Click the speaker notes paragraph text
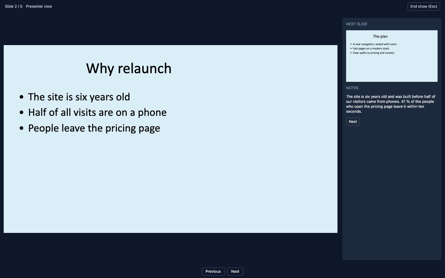This screenshot has width=445, height=278. click(391, 104)
